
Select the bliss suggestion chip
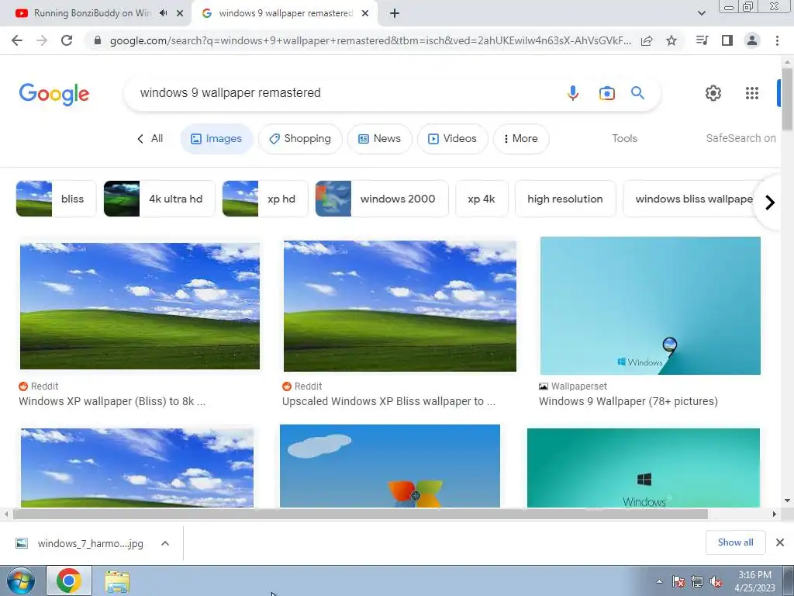(x=56, y=199)
